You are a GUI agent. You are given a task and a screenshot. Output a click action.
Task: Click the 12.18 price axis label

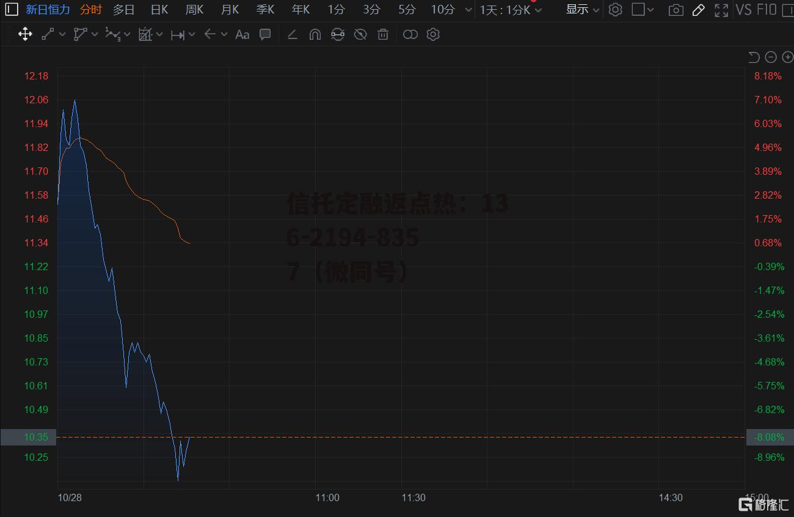pos(36,76)
